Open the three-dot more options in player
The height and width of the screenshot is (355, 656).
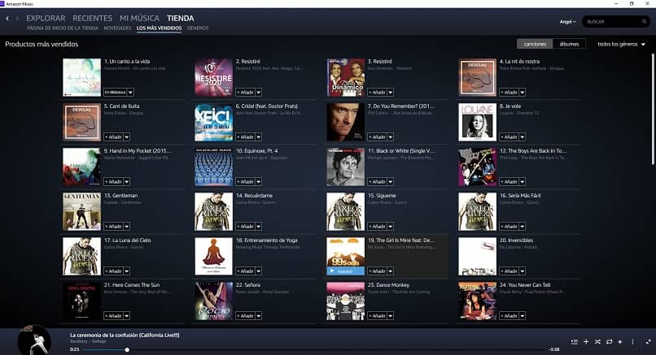coord(632,342)
